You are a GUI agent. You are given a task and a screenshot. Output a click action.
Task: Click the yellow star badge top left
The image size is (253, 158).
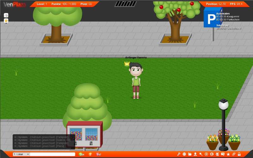(6, 21)
